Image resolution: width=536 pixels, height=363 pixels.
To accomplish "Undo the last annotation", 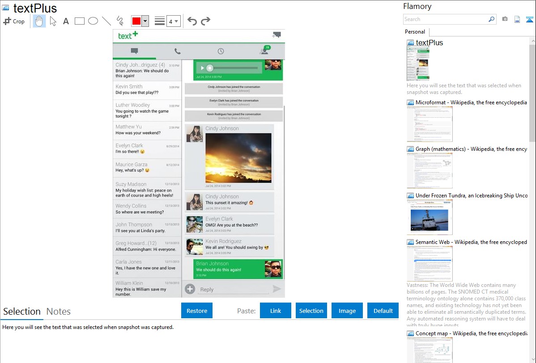I will (x=192, y=21).
